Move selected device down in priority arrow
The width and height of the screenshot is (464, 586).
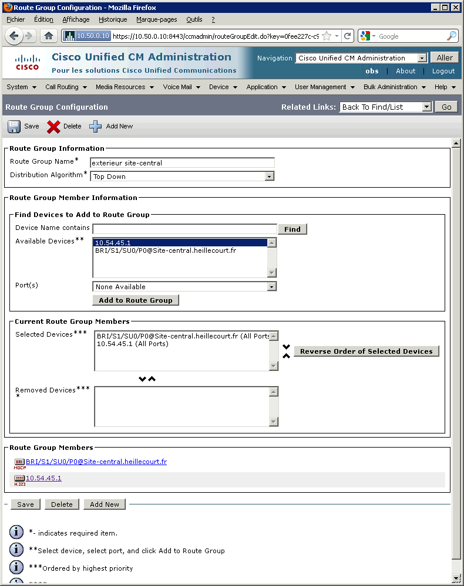click(286, 347)
